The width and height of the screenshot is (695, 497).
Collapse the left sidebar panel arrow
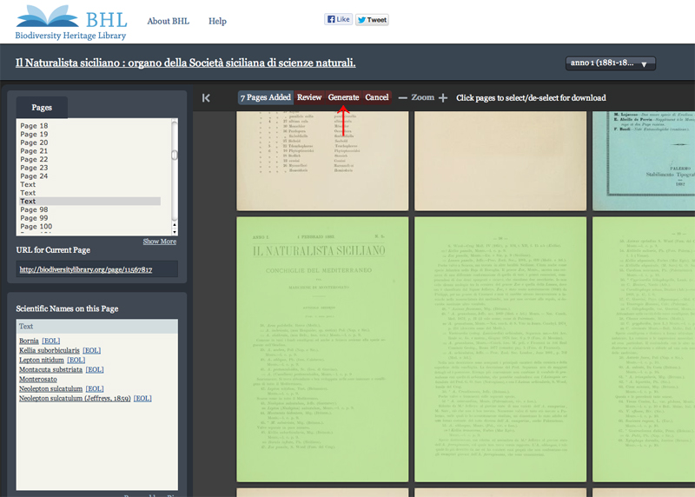206,98
